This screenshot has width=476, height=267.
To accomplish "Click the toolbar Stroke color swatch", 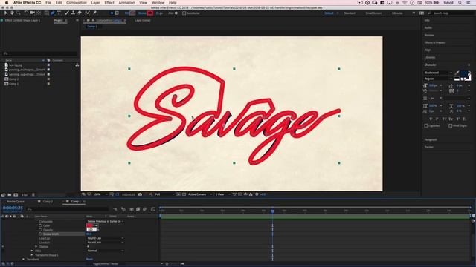I will coord(150,13).
